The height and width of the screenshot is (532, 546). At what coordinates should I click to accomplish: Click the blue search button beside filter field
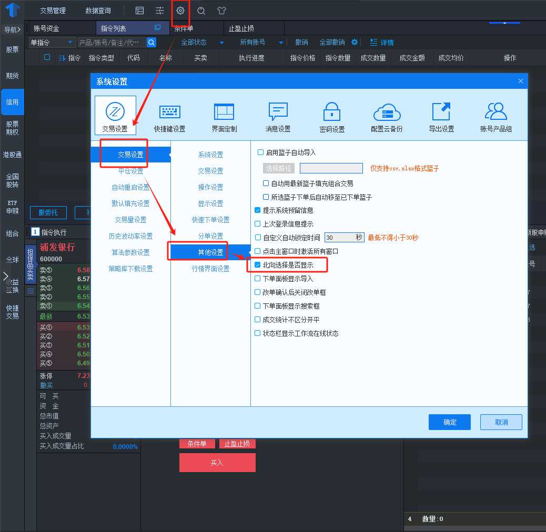pos(151,43)
